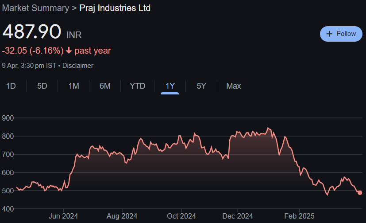Click the 900 y-axis label
The image size is (366, 223).
click(8, 118)
